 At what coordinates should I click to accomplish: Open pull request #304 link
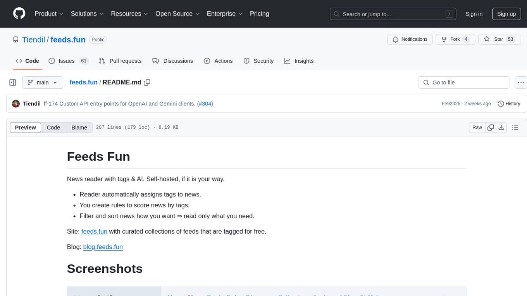coord(205,104)
